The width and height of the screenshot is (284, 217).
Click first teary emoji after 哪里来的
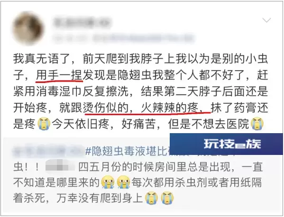tap(108, 182)
